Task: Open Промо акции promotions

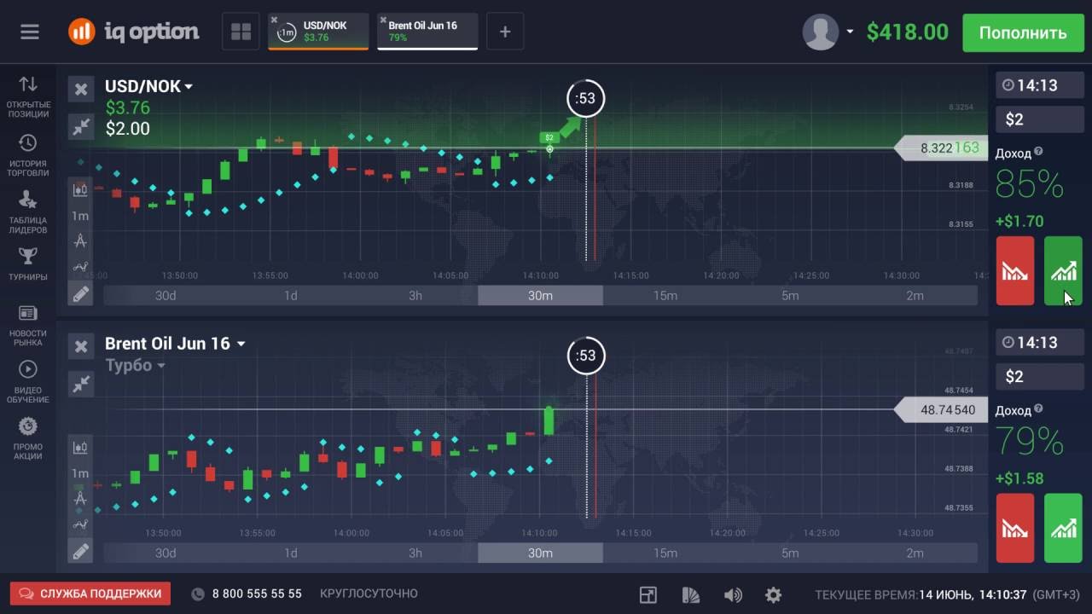Action: 28,438
